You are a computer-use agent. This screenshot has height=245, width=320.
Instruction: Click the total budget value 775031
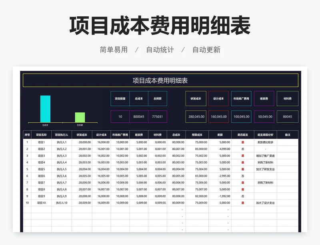coord(158,117)
